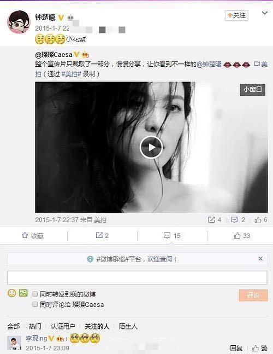Screen dimensions: 273x354
Task: Like the original post showing 6
Action: coord(258,219)
